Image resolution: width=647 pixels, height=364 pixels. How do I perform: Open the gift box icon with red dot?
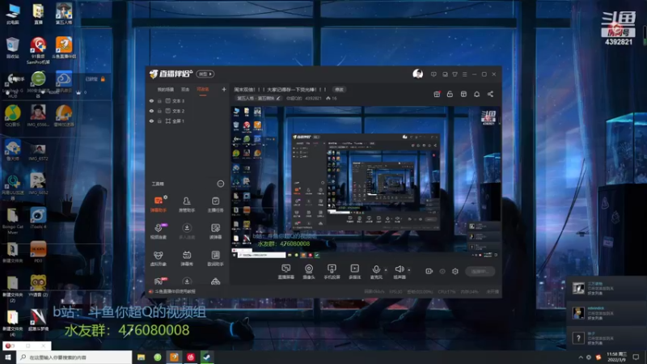pos(437,94)
